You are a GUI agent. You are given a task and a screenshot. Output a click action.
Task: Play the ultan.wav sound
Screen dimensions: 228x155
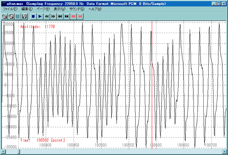[40, 17]
